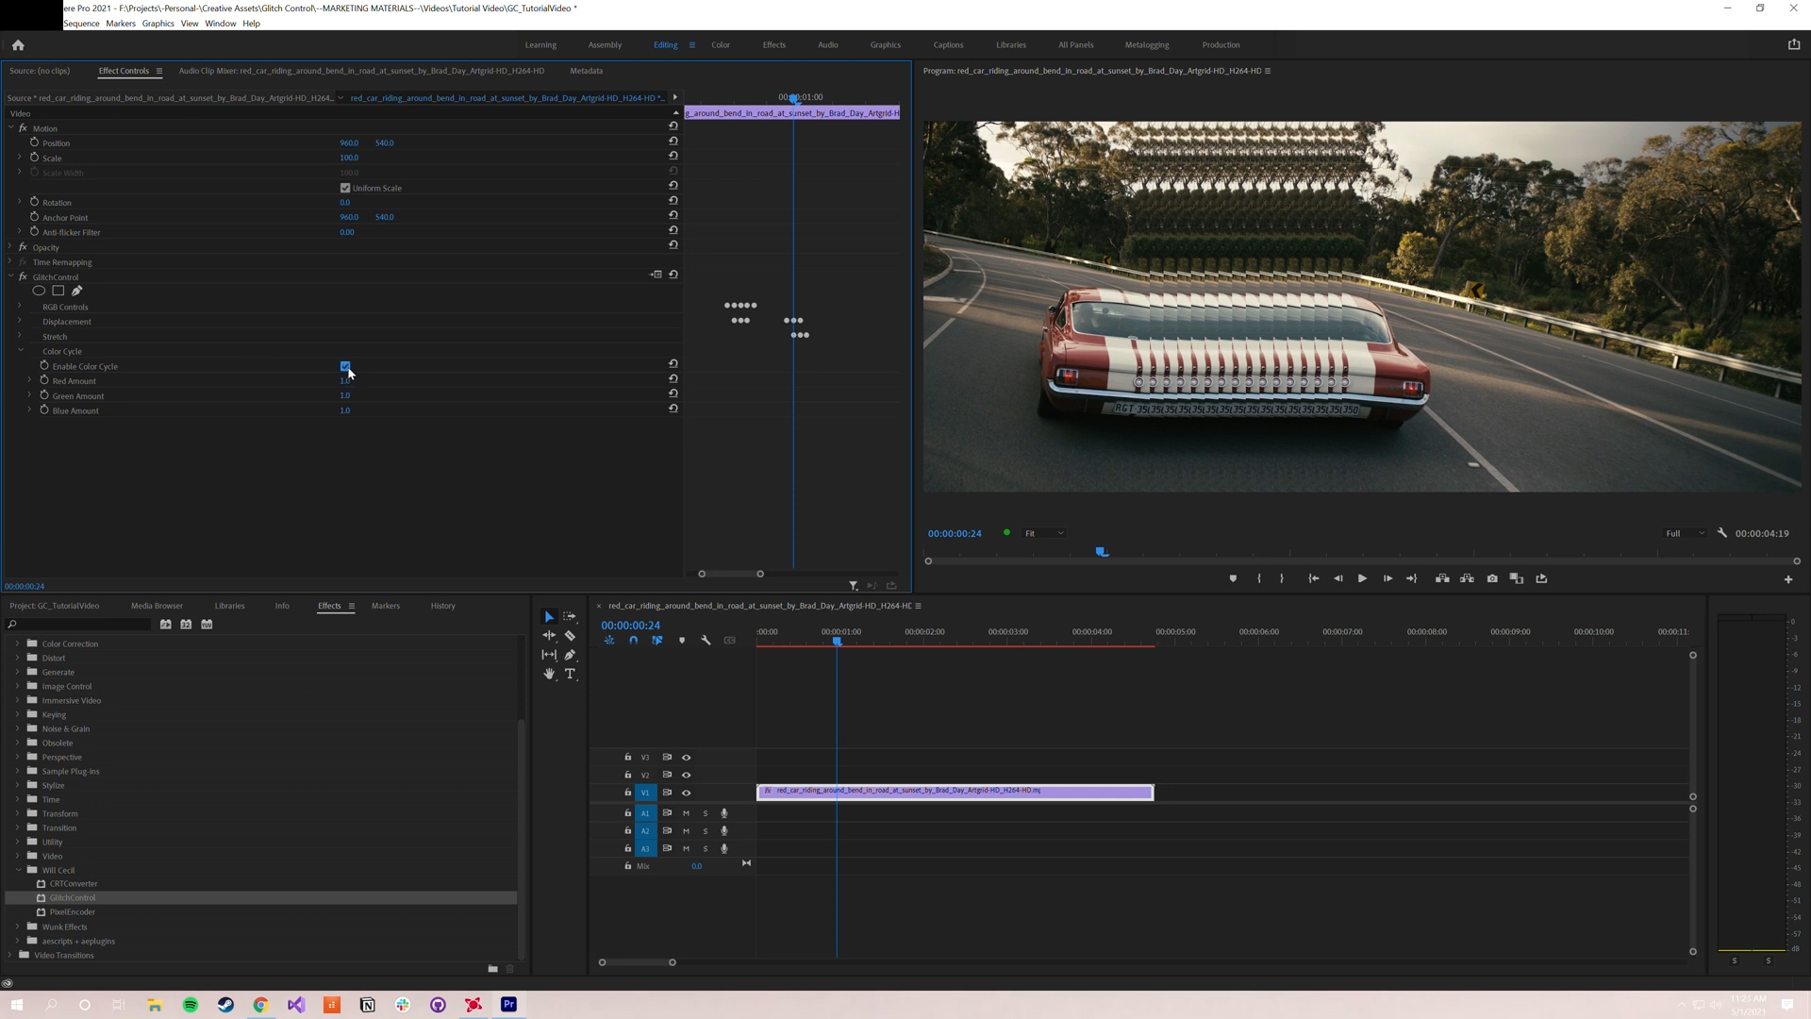Add marker in Program monitor
1811x1019 pixels.
(x=1233, y=579)
